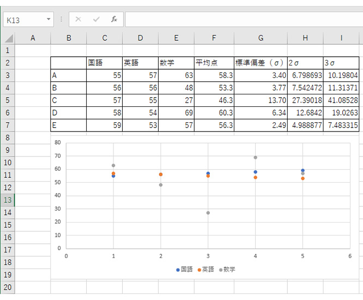This screenshot has height=300, width=363.
Task: Click inside the formula bar input
Action: [240, 19]
